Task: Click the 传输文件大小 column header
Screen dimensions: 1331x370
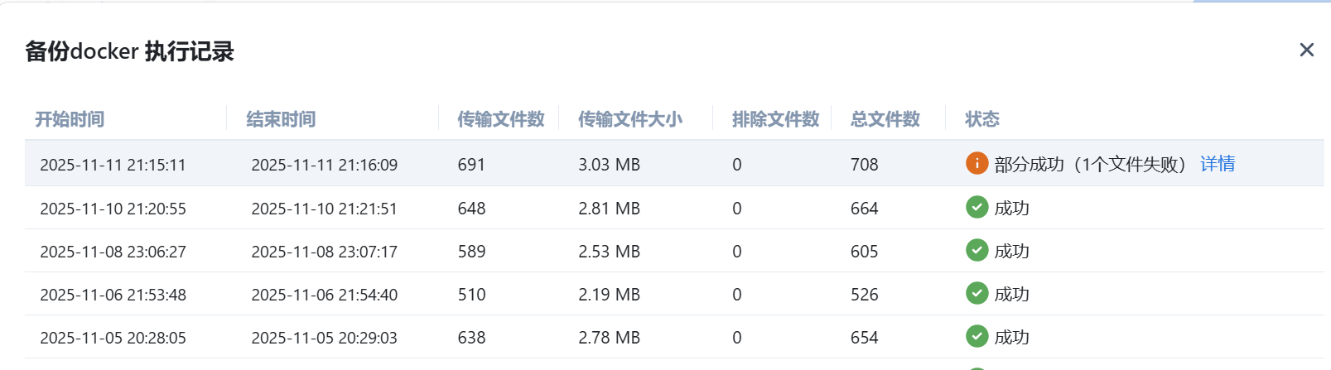Action: [629, 119]
